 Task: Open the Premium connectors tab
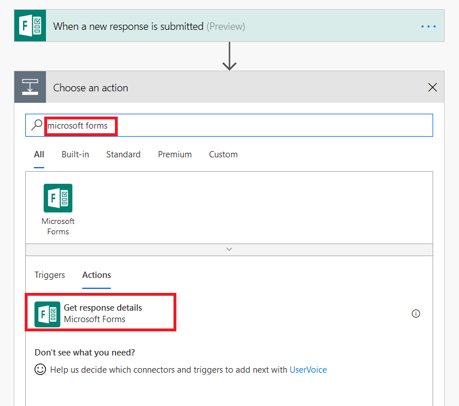[x=175, y=154]
